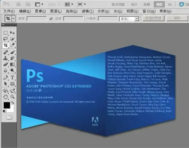Select the Spot Healing Brush tool
The width and height of the screenshot is (189, 148).
[x=5, y=52]
